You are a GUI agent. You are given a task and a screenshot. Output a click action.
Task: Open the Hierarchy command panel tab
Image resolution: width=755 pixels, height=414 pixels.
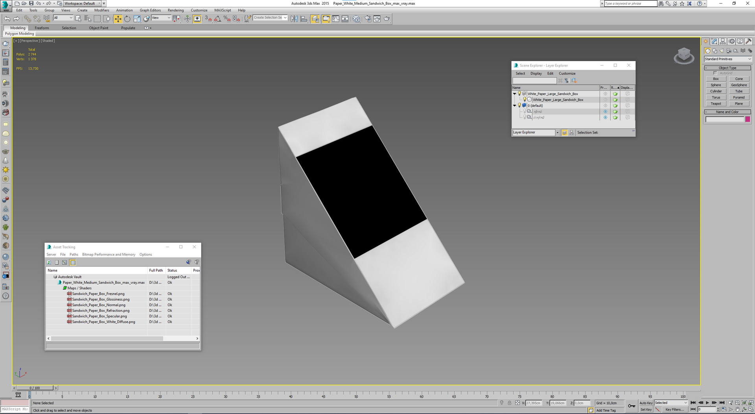click(x=723, y=41)
